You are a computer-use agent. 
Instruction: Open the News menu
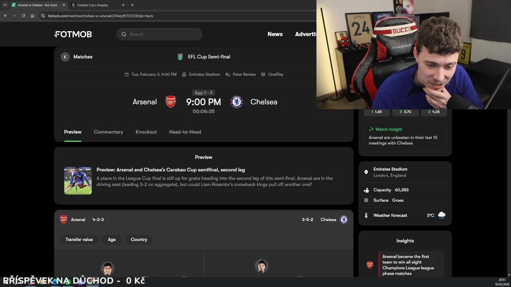click(275, 34)
